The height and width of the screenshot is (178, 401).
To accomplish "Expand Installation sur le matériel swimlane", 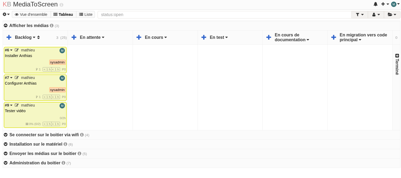I will pos(6,144).
